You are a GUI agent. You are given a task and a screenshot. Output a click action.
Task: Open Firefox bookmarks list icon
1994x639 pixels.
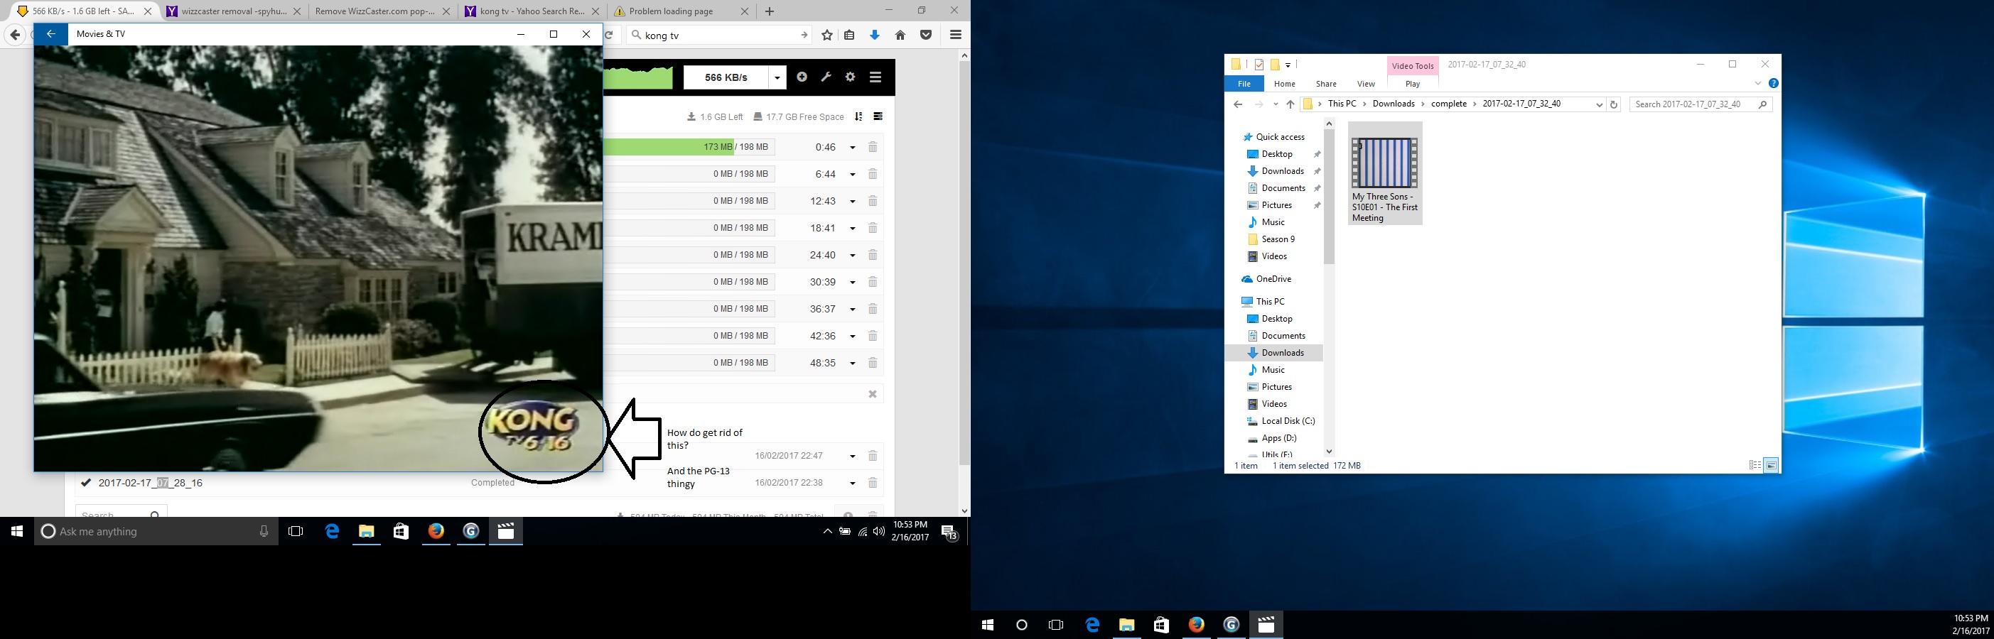[x=849, y=35]
